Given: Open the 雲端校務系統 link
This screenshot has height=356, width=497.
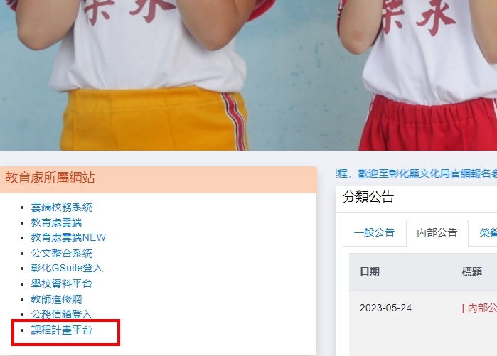Looking at the screenshot, I should coord(61,207).
